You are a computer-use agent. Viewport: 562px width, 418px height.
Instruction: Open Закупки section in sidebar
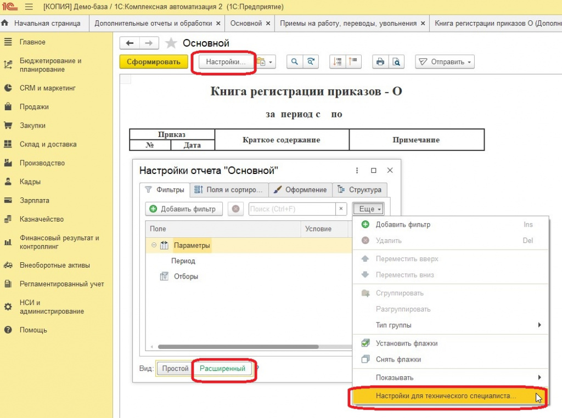tap(32, 126)
